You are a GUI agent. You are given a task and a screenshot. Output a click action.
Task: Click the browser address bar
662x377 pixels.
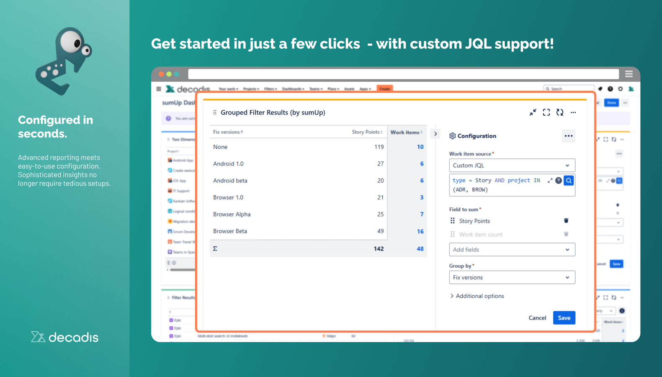pyautogui.click(x=404, y=74)
